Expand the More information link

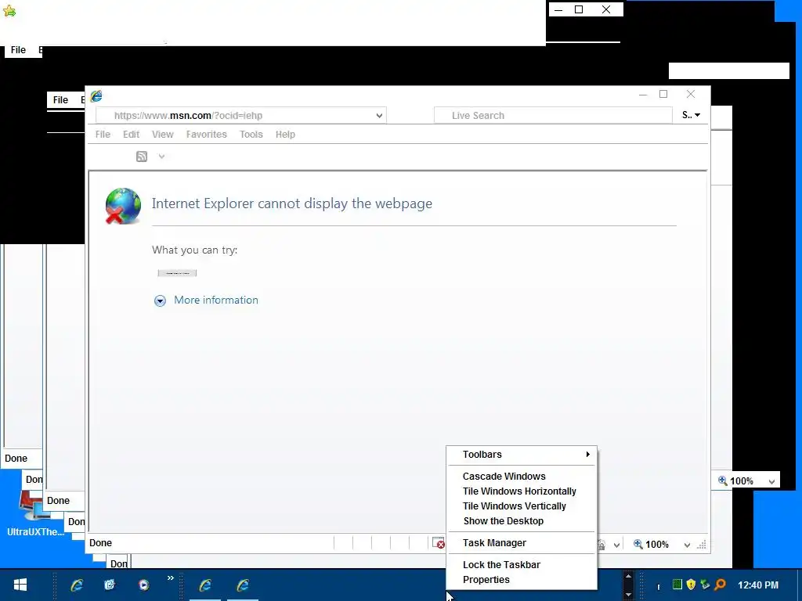click(216, 300)
